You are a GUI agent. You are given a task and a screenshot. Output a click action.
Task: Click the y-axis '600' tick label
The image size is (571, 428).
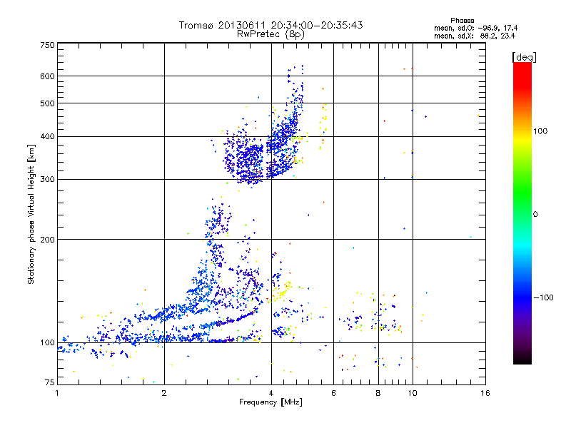48,76
